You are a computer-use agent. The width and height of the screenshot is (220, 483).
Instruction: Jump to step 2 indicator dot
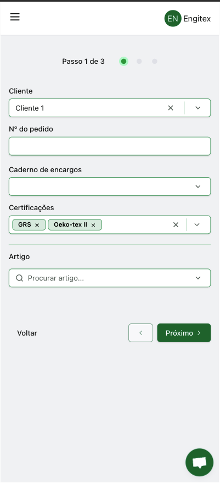coord(139,61)
